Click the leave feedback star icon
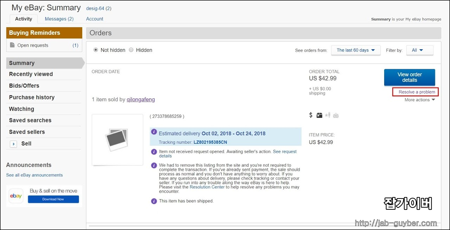Image resolution: width=450 pixels, height=230 pixels. (328, 115)
